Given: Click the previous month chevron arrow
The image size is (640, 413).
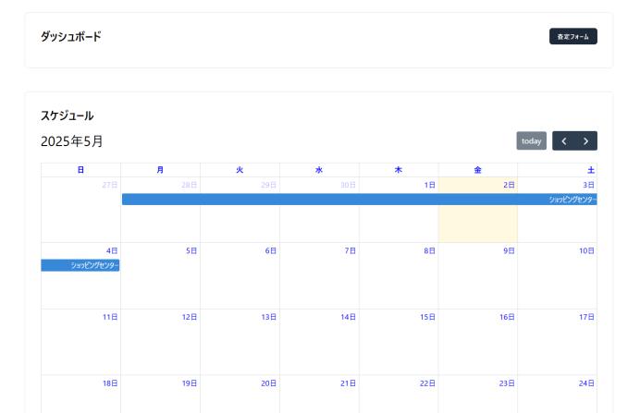Looking at the screenshot, I should click(564, 141).
